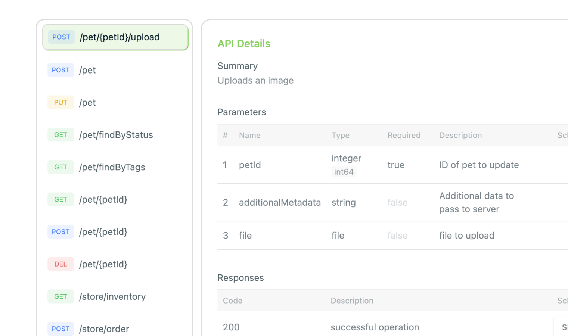The image size is (568, 336).
Task: Click 'successful operation' response description
Action: point(375,327)
